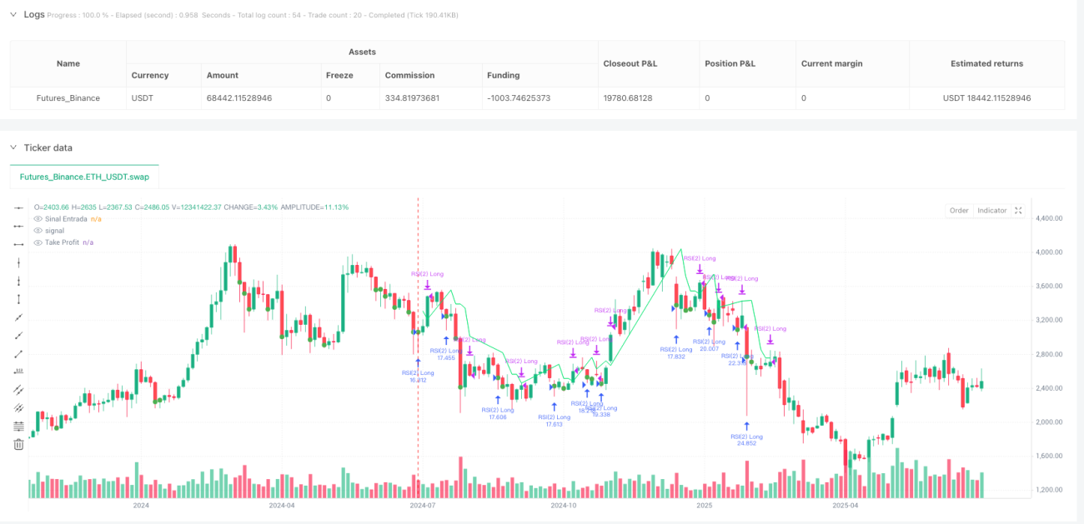Switch to Futures_Binance.ETH_USDT.swap tab
This screenshot has height=524, width=1084.
[84, 177]
